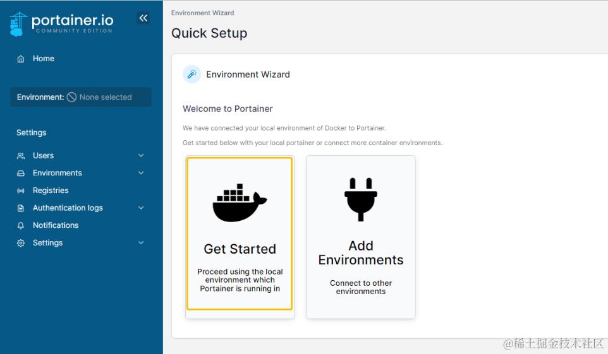Open the Notifications menu item

[x=56, y=225]
